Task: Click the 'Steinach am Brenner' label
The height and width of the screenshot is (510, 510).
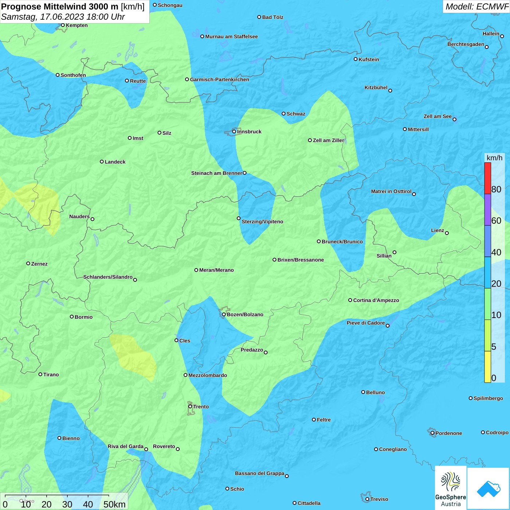Action: (x=217, y=173)
